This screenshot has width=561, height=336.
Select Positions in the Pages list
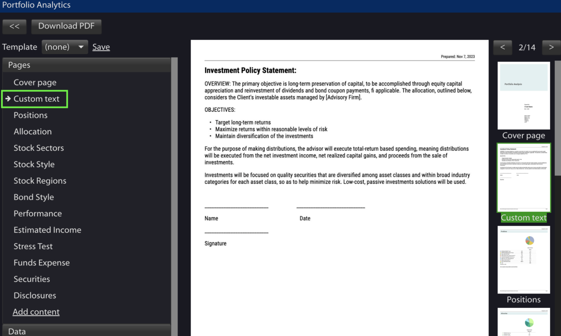[31, 115]
